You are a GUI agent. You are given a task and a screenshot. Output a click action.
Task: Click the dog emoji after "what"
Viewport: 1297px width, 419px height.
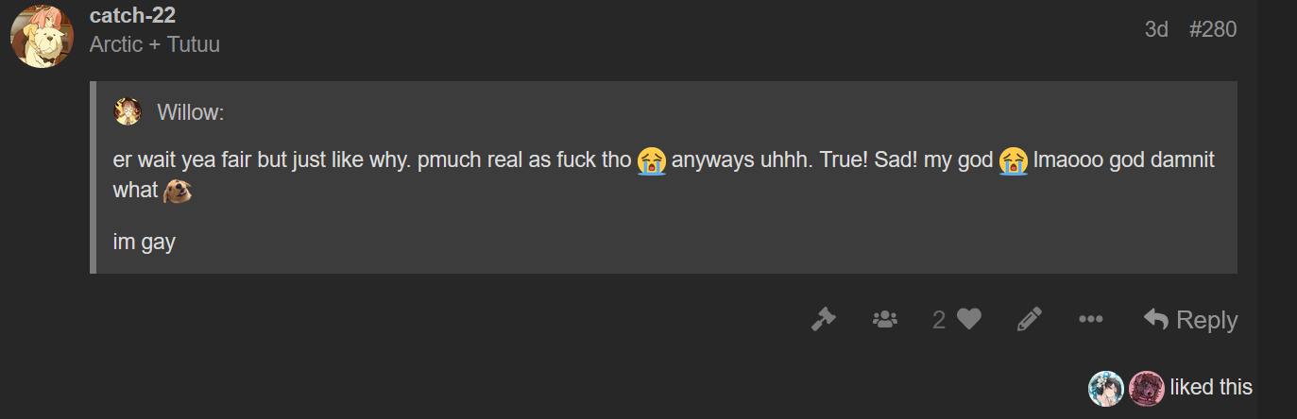pyautogui.click(x=178, y=191)
